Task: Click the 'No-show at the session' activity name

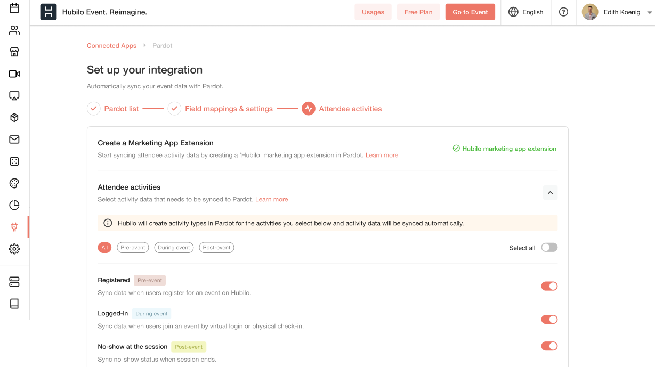Action: tap(133, 347)
